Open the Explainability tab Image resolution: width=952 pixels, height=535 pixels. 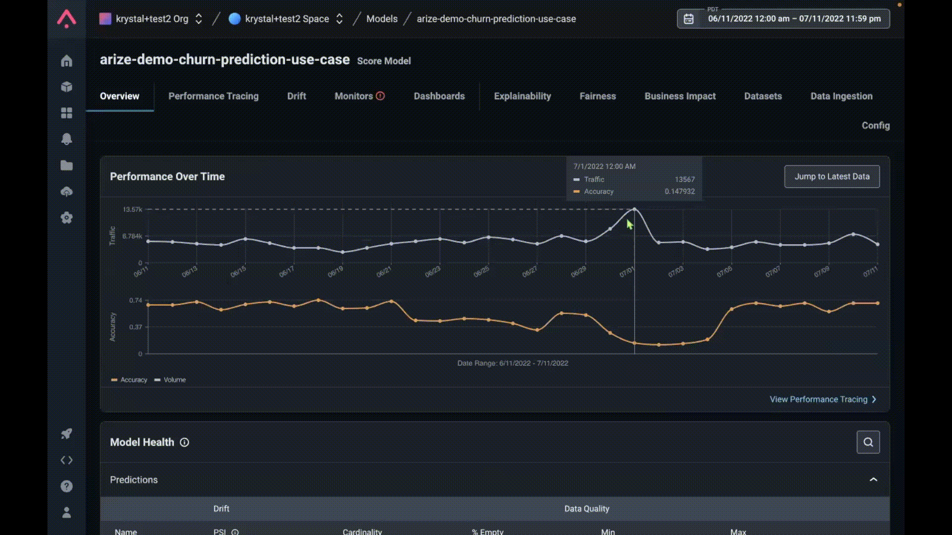[x=522, y=96]
